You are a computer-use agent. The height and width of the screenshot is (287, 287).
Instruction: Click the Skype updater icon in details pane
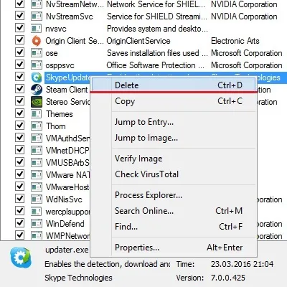(x=21, y=258)
